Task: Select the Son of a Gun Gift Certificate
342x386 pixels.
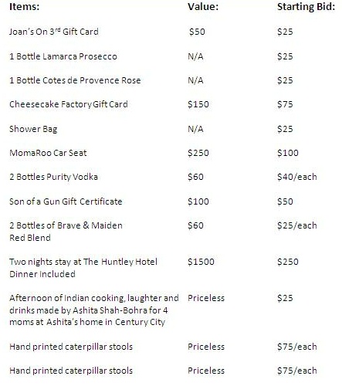Action: pos(66,201)
